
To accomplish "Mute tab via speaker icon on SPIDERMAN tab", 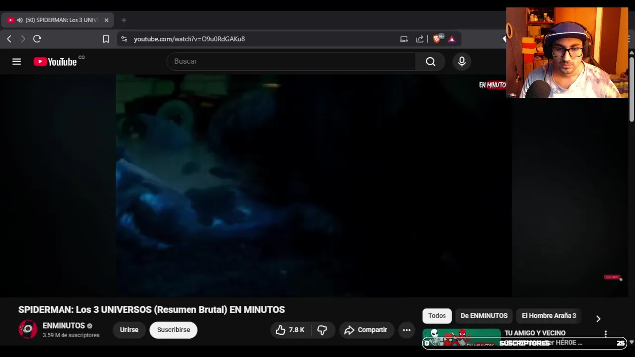I will (20, 20).
